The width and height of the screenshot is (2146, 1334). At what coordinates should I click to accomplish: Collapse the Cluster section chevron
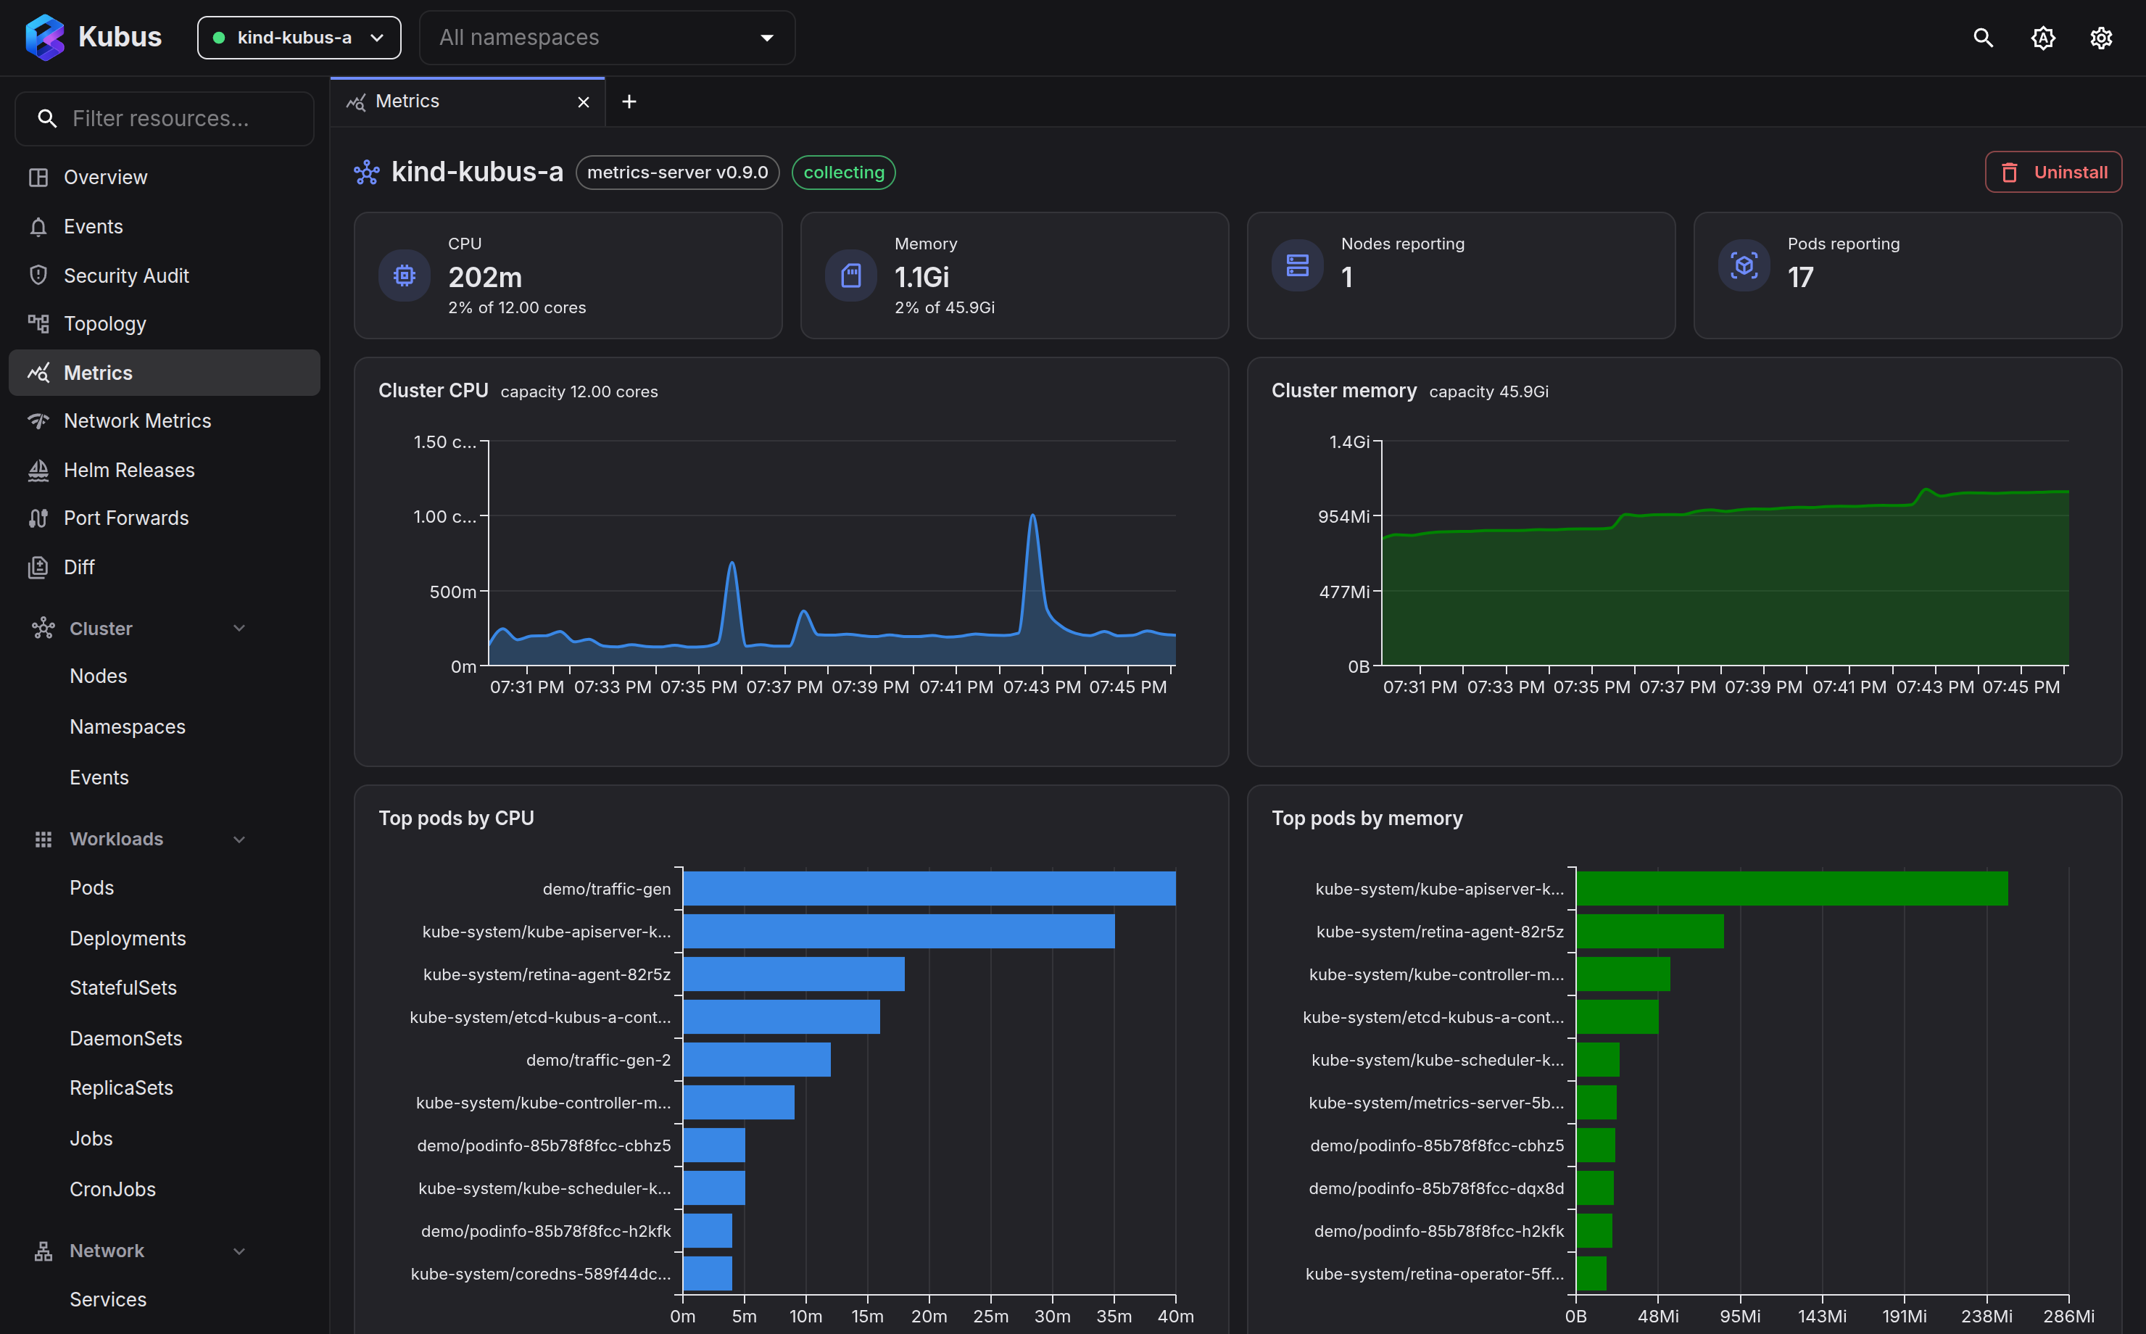pos(239,628)
